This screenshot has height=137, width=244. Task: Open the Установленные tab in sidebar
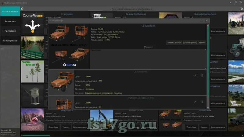(x=10, y=11)
